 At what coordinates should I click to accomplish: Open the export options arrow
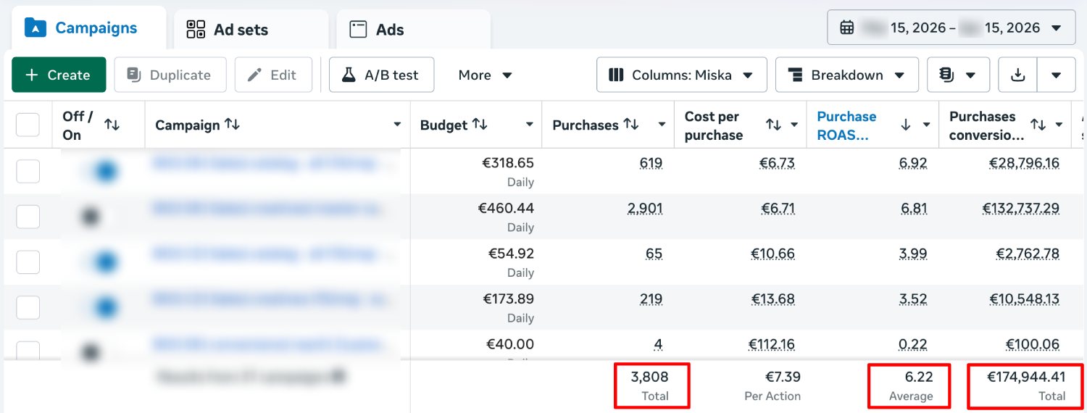(1057, 75)
